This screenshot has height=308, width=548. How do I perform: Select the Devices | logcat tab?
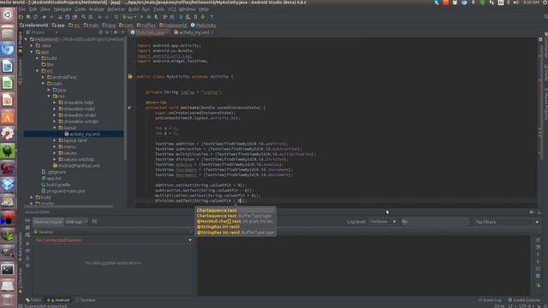click(48, 222)
